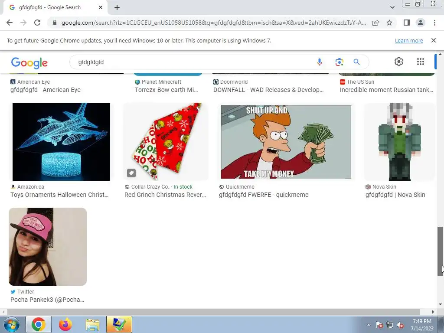Image resolution: width=444 pixels, height=333 pixels.
Task: Click the Nova Skin source label
Action: click(384, 186)
